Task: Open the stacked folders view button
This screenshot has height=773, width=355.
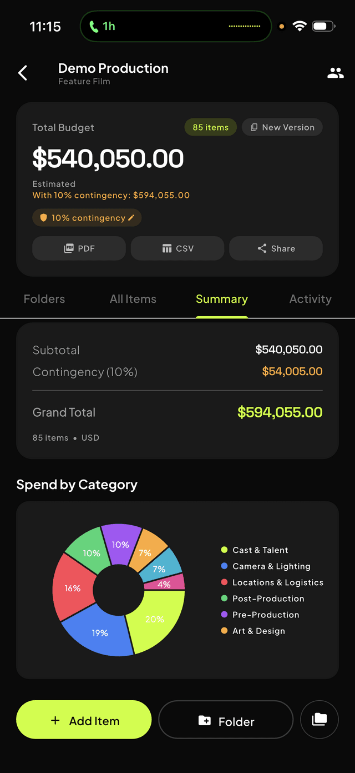Action: pyautogui.click(x=319, y=720)
